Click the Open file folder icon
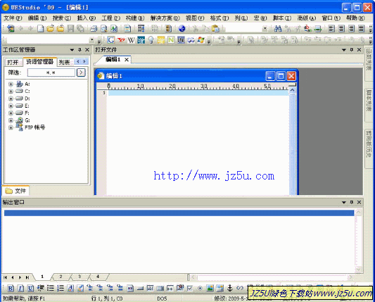 tap(51, 29)
